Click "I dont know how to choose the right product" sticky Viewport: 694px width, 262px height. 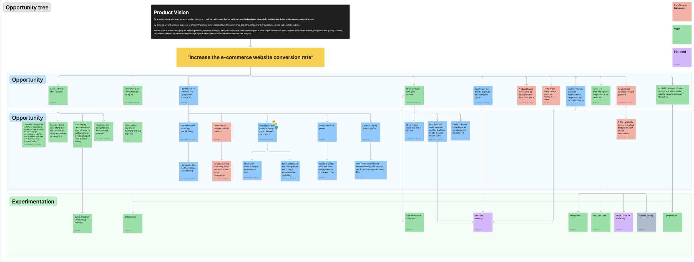[188, 95]
